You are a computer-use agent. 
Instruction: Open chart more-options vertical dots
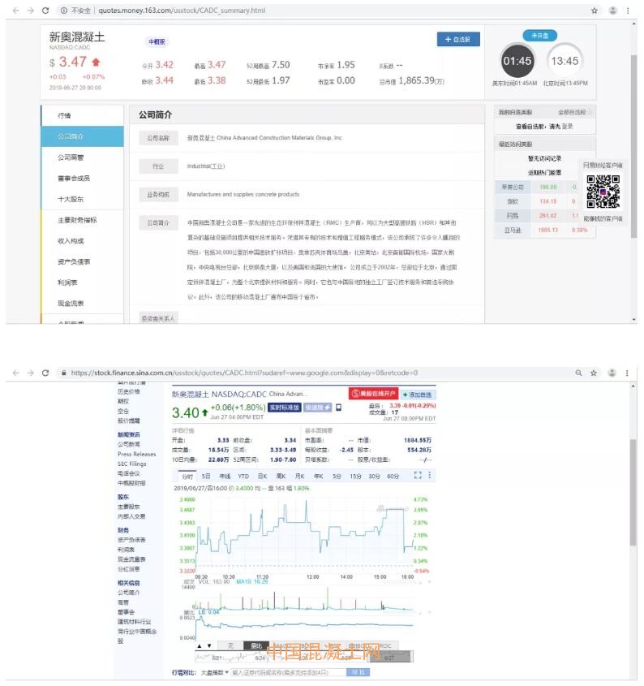430,475
